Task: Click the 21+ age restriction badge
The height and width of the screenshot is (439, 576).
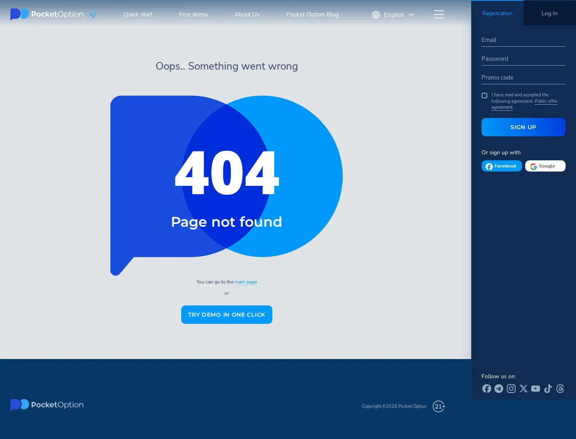Action: (439, 406)
